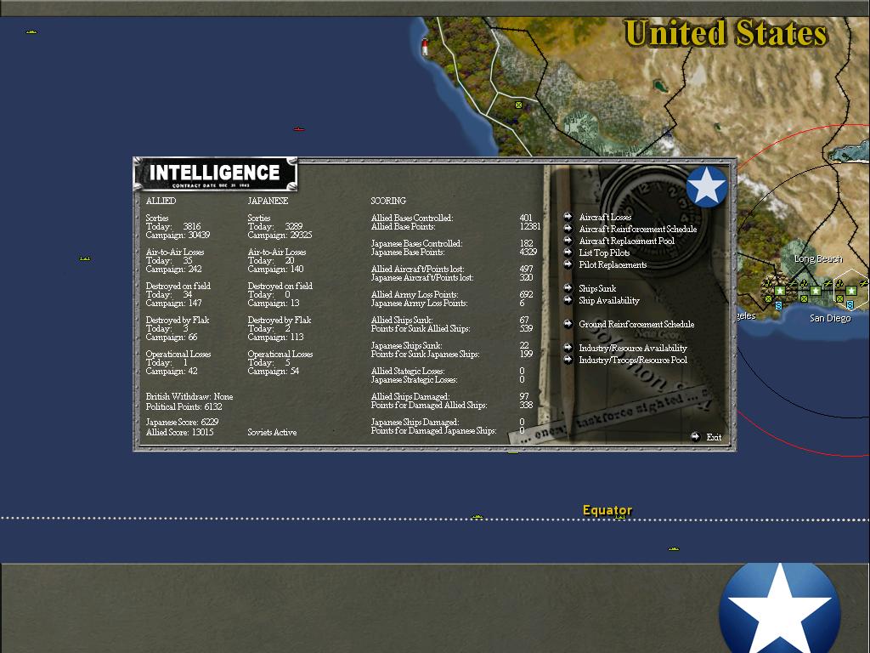Click the 'Allied Ships Sunk:' row
This screenshot has width=870, height=653.
pyautogui.click(x=449, y=320)
